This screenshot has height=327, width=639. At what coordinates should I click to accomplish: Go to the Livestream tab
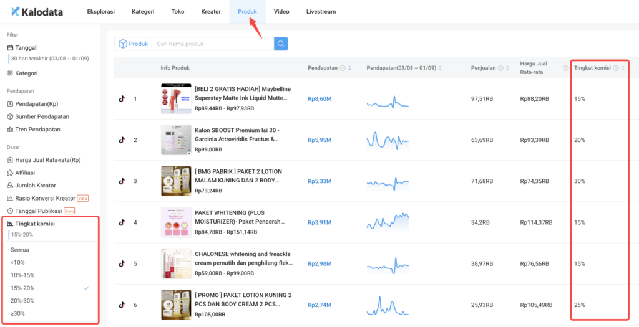pos(321,11)
